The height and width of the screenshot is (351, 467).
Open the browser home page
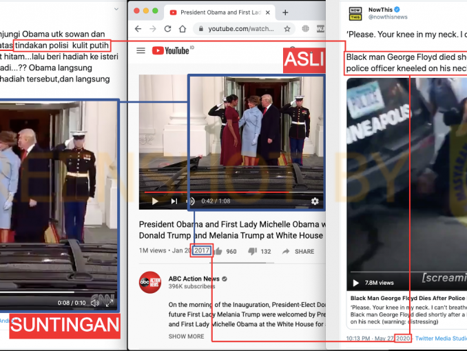coord(183,29)
